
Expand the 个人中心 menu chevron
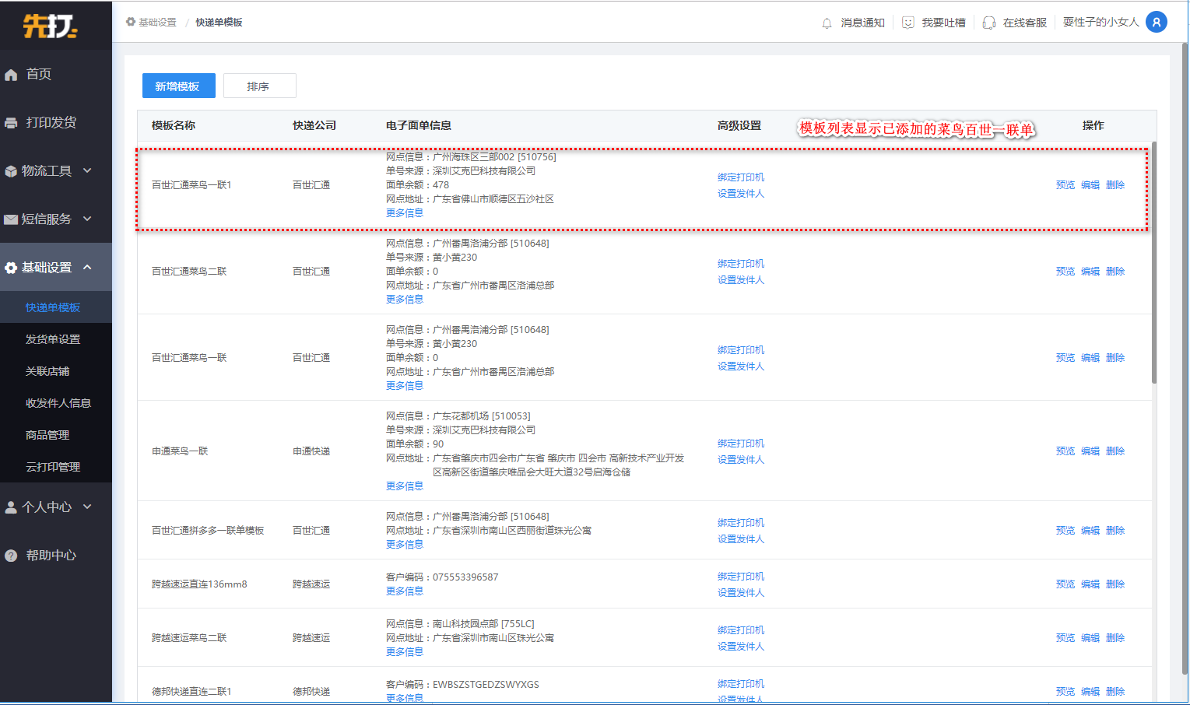87,507
